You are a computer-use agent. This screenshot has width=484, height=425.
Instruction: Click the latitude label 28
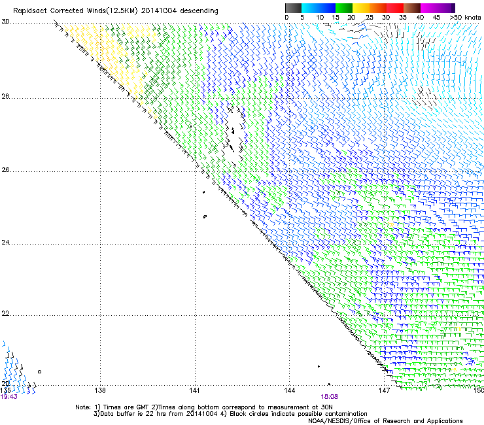pyautogui.click(x=5, y=96)
